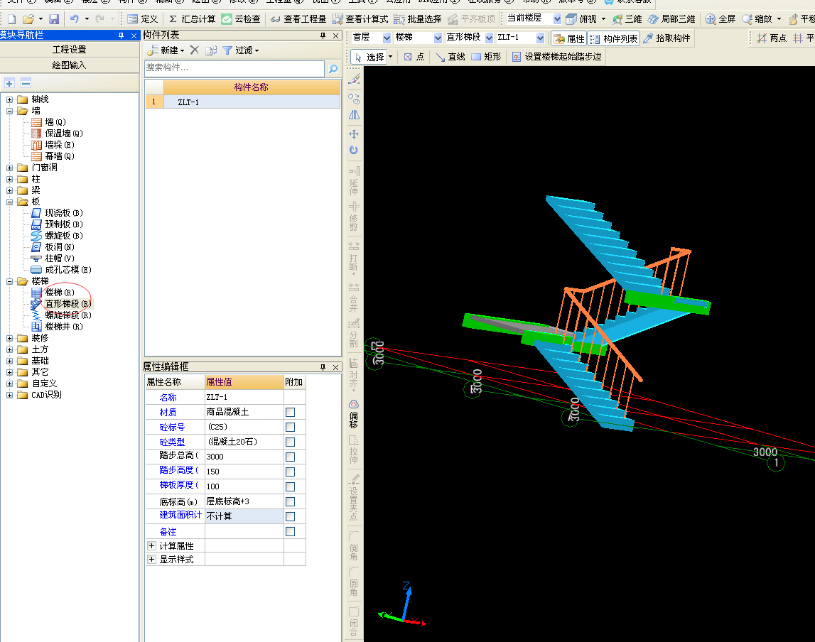This screenshot has height=642, width=815.
Task: Expand the 门窗洞 tree node
Action: [x=9, y=168]
